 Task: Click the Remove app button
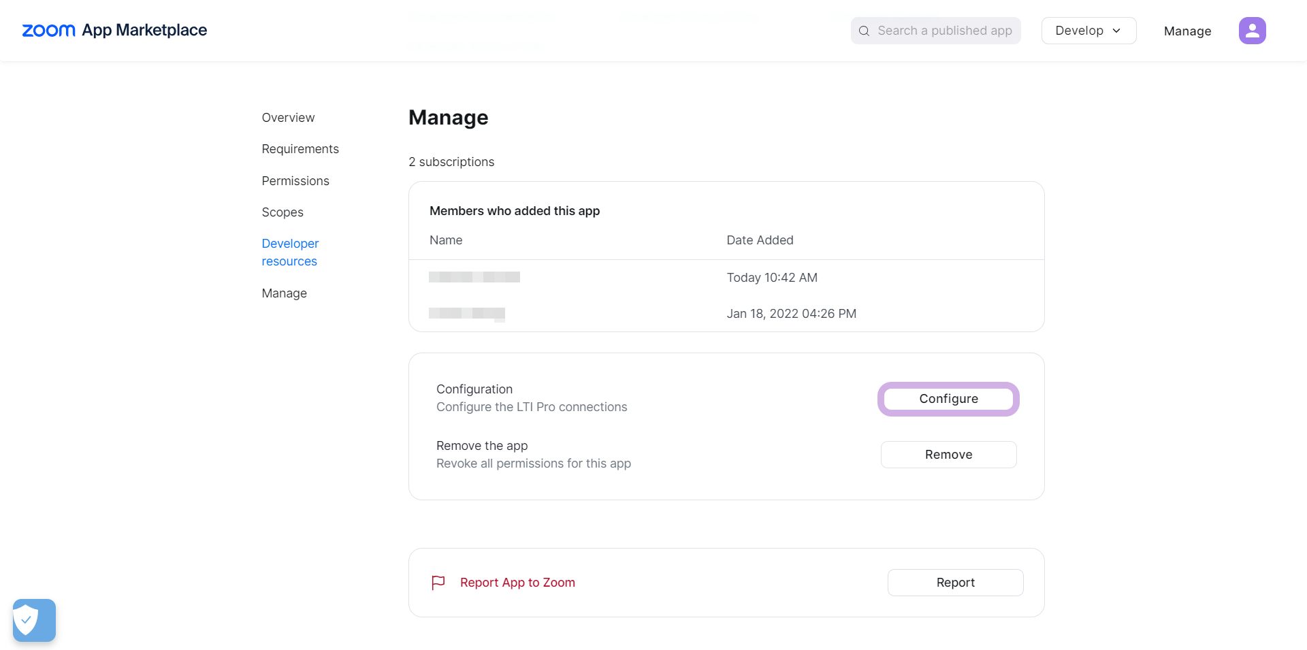click(948, 455)
